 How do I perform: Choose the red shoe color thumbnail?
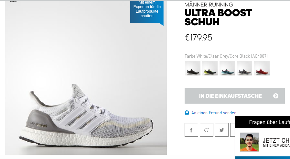coord(262,68)
